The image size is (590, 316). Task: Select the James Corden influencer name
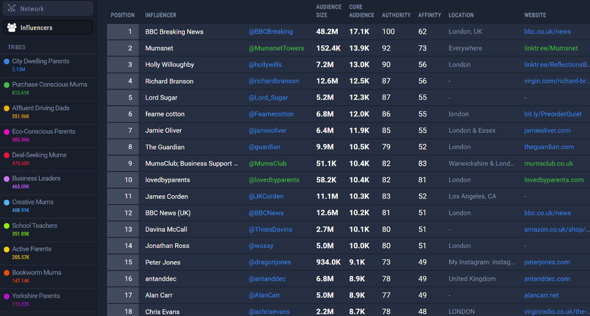point(167,197)
